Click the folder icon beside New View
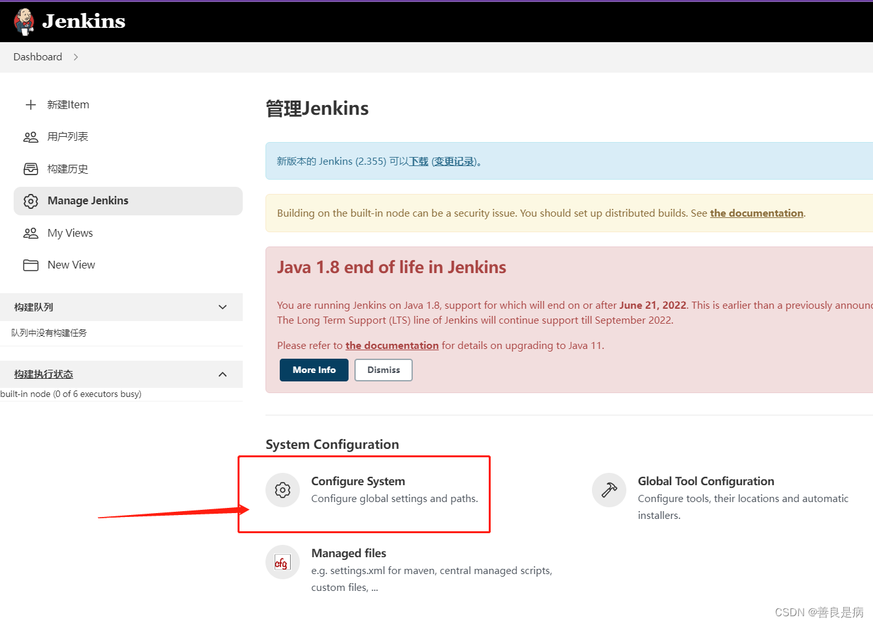This screenshot has width=873, height=624. tap(31, 265)
